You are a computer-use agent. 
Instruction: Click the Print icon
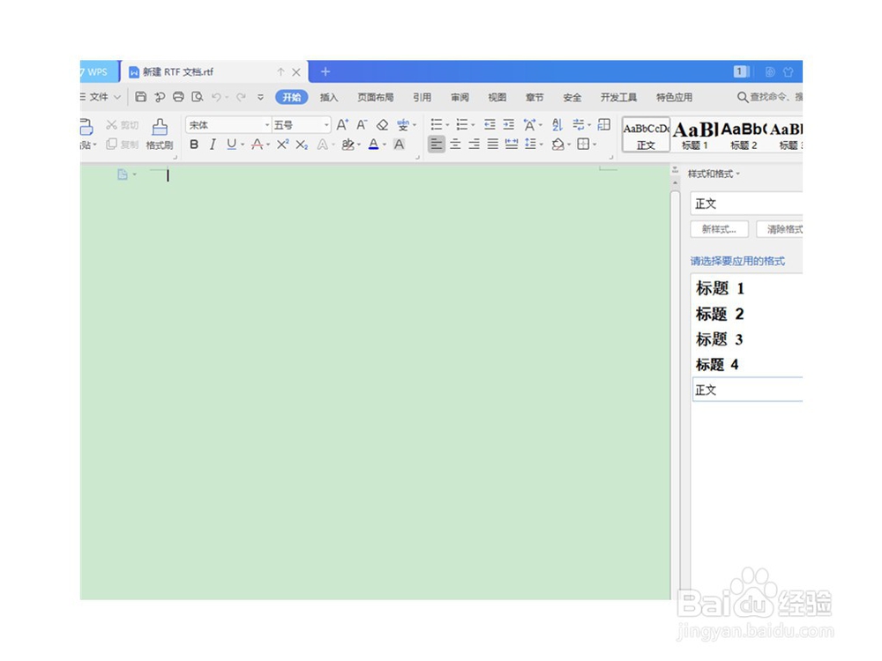[x=178, y=97]
